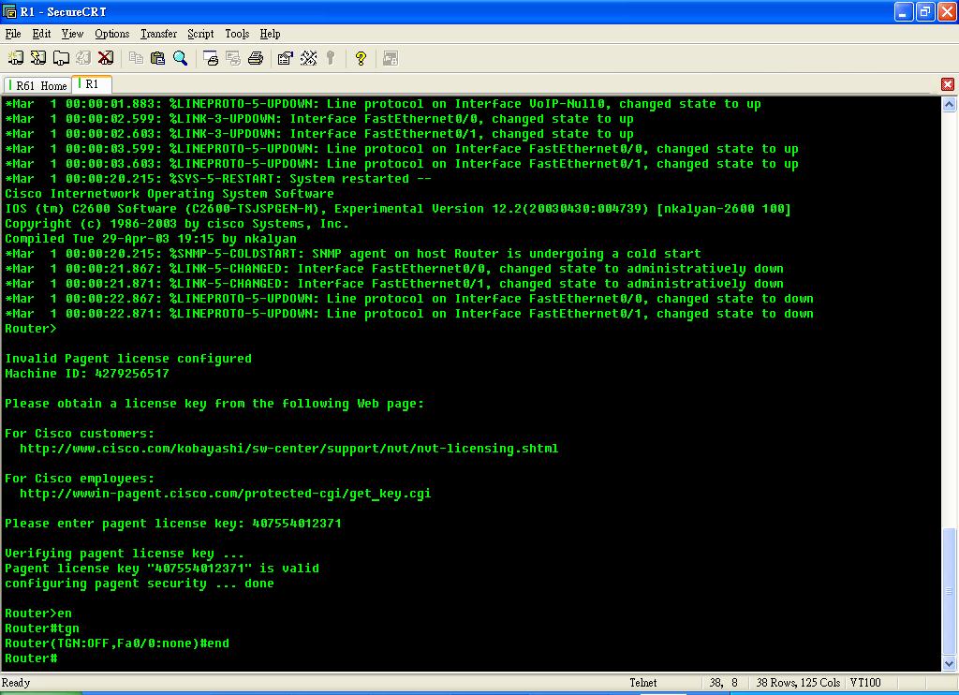This screenshot has width=959, height=695.
Task: Click the scrollbar up arrow
Action: pyautogui.click(x=949, y=104)
